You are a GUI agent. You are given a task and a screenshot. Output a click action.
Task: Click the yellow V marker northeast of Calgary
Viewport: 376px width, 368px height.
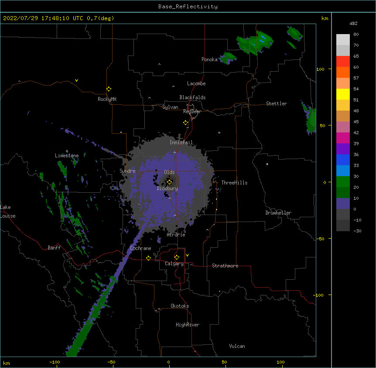(x=187, y=255)
